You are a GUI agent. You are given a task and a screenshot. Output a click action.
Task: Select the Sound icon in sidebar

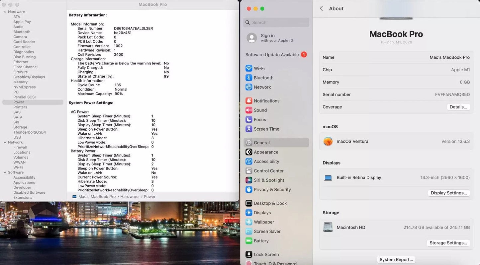(249, 110)
